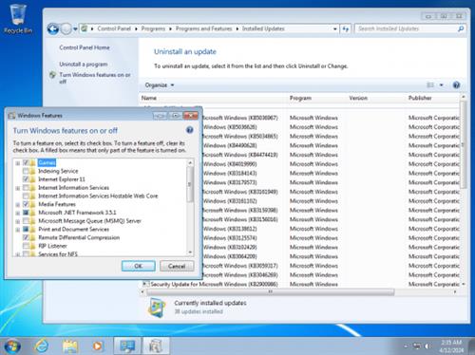Click the Control Panel icon in the address bar
This screenshot has height=355, width=475.
[84, 28]
